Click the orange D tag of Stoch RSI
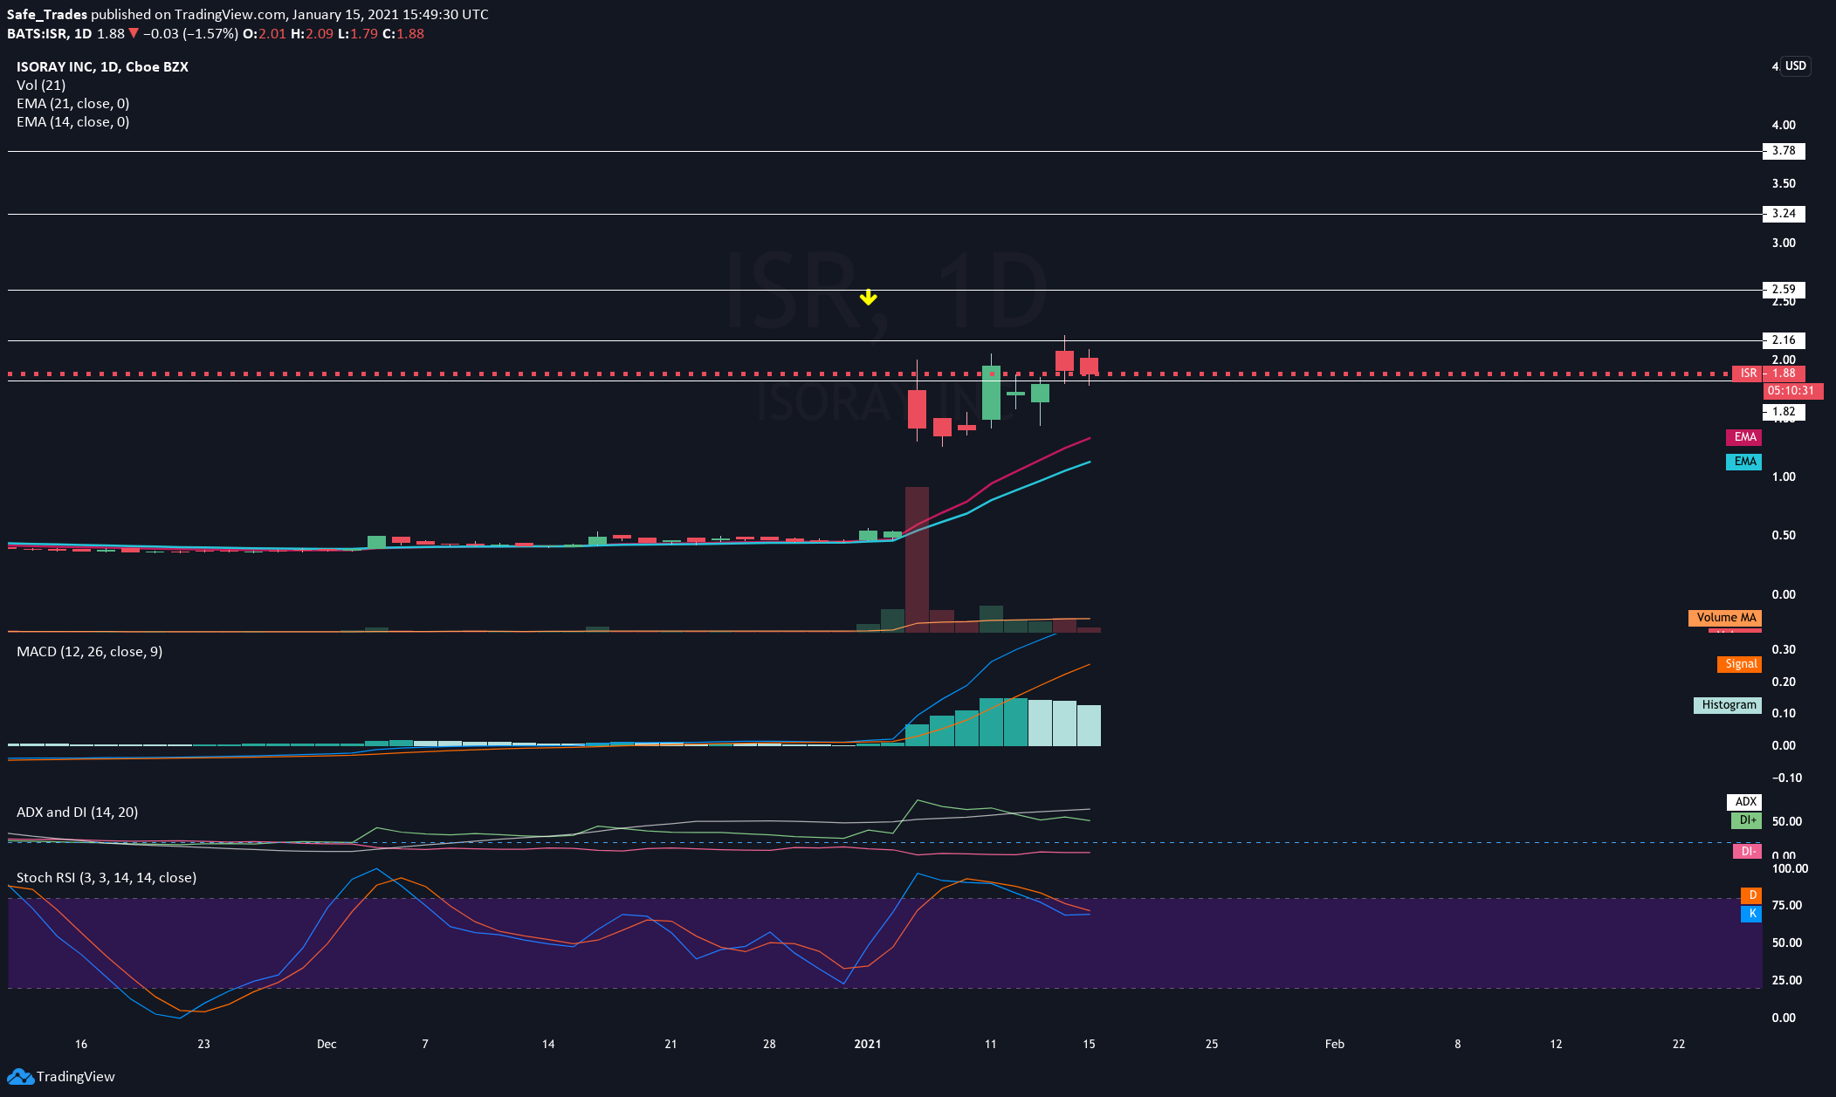Image resolution: width=1836 pixels, height=1097 pixels. (1751, 895)
